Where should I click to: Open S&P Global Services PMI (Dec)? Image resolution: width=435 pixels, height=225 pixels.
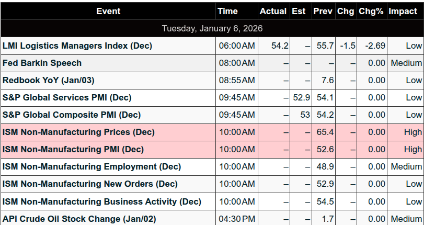tap(67, 97)
